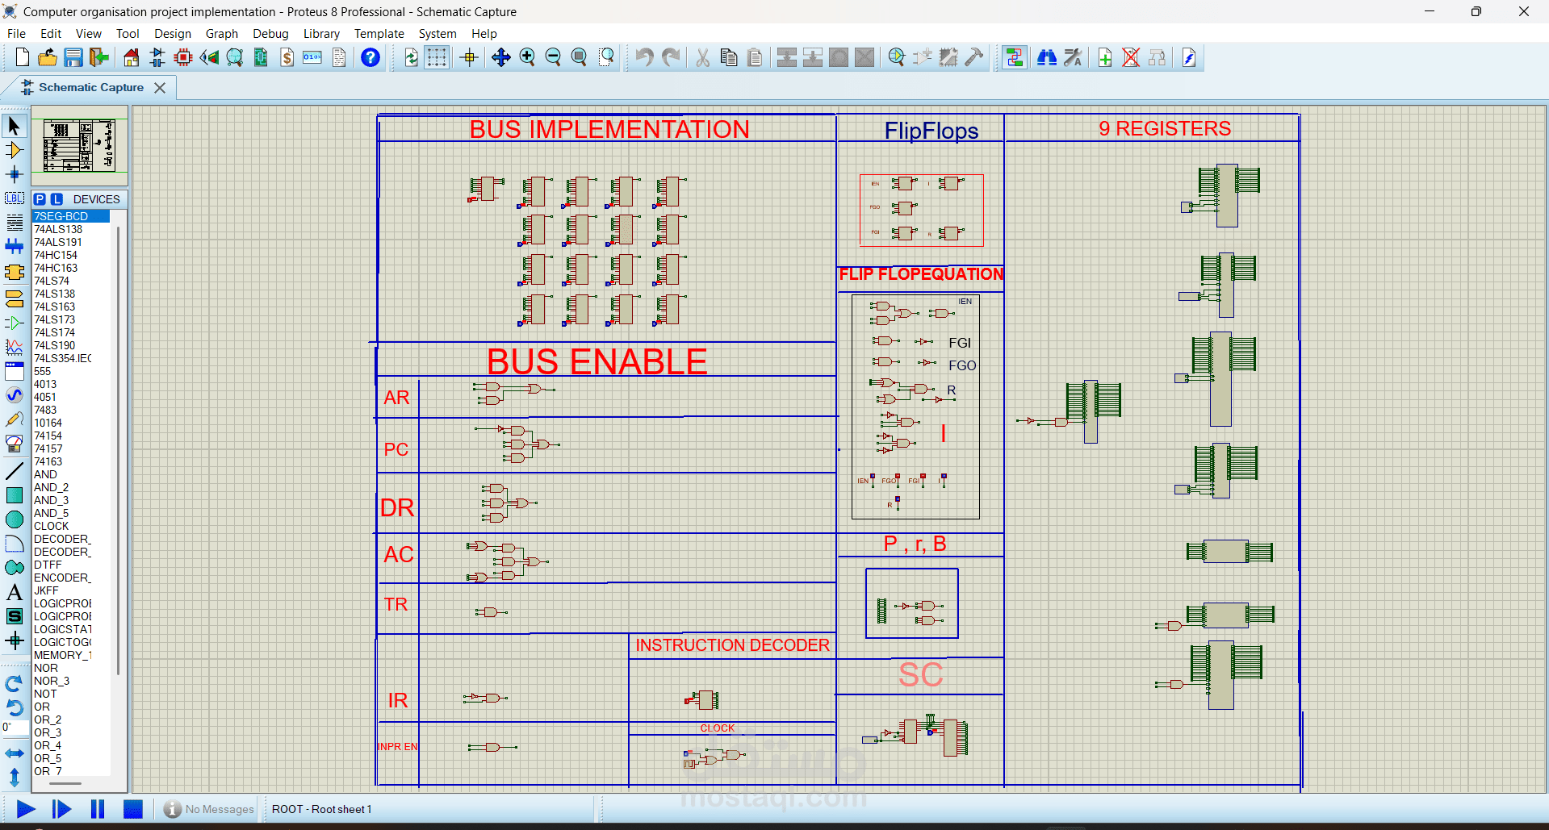The height and width of the screenshot is (830, 1549).
Task: Select the Junction dot mode tool
Action: click(14, 174)
